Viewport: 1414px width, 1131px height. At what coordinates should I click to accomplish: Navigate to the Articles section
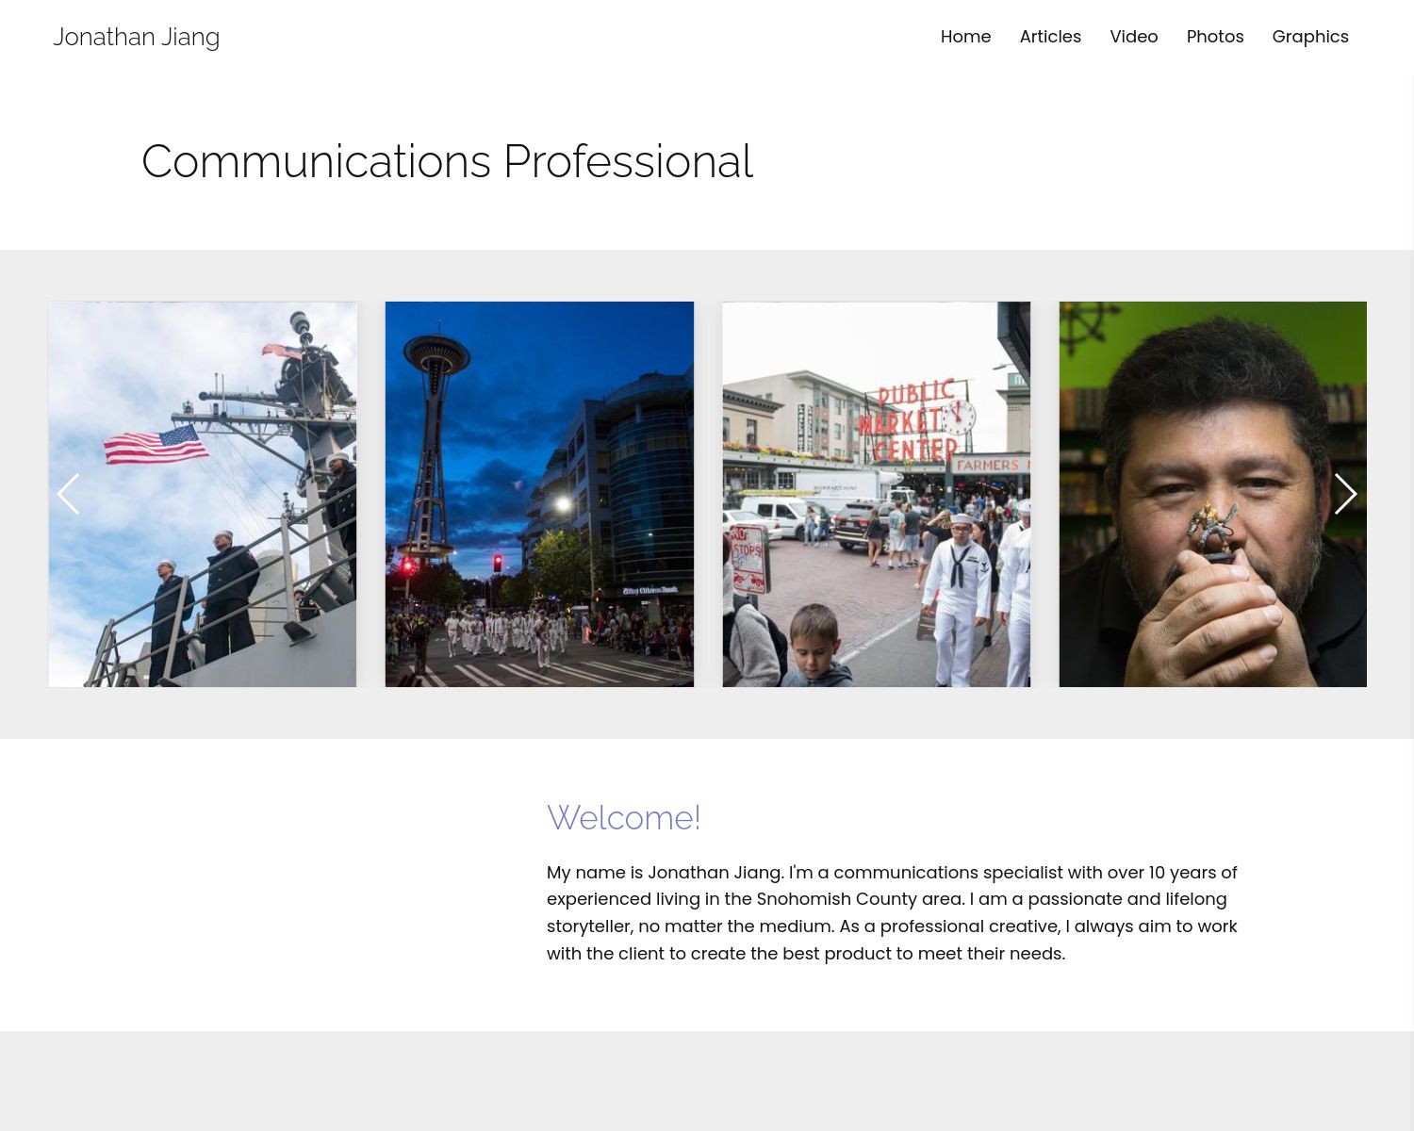[1050, 36]
